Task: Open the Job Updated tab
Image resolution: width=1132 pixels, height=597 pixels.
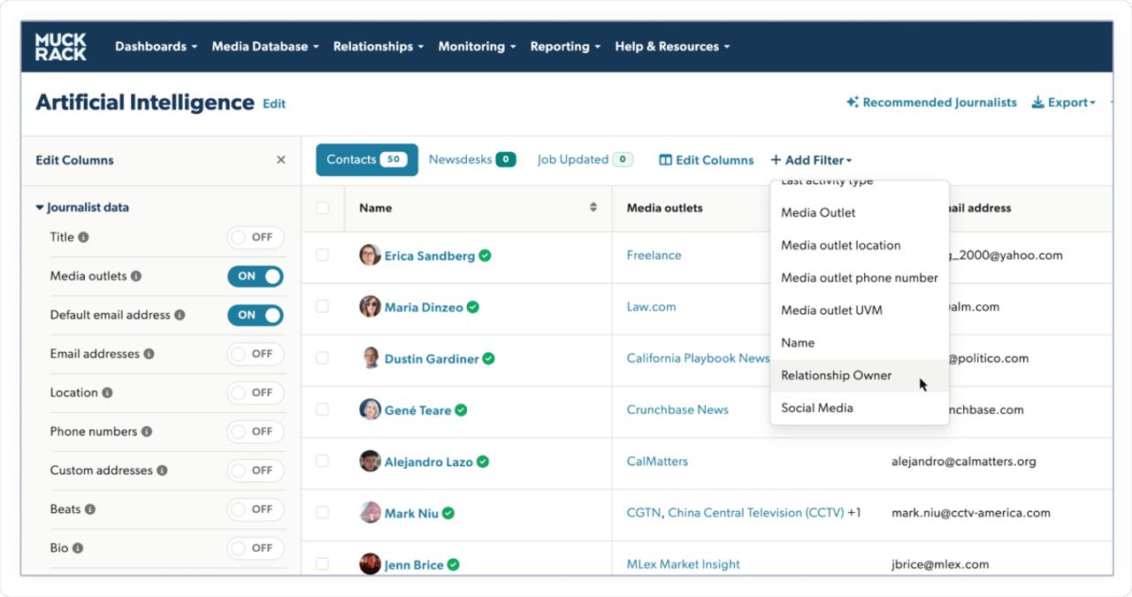Action: [585, 160]
